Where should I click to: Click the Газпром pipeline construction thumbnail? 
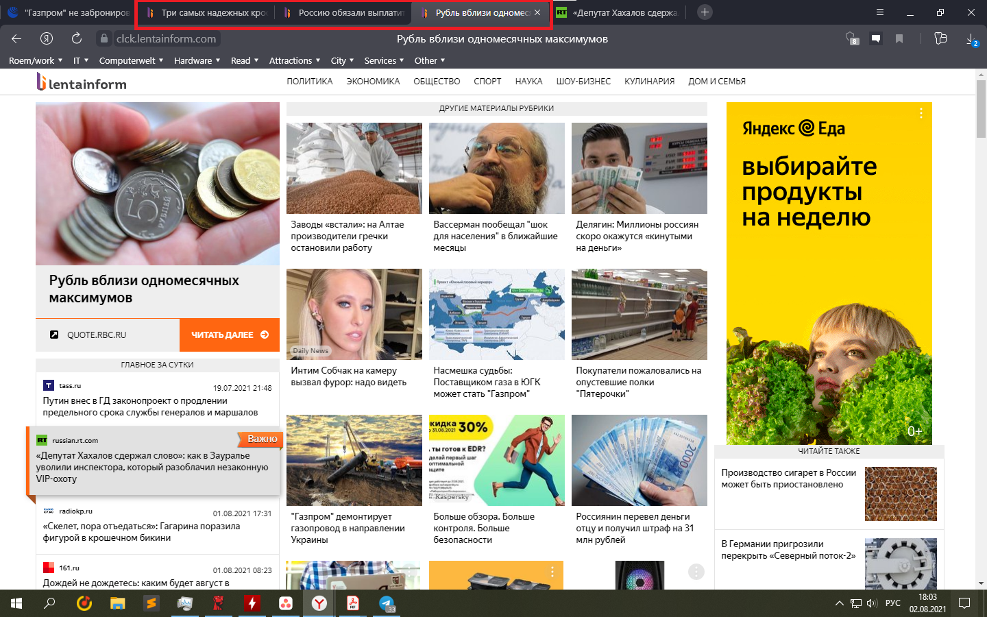(354, 460)
